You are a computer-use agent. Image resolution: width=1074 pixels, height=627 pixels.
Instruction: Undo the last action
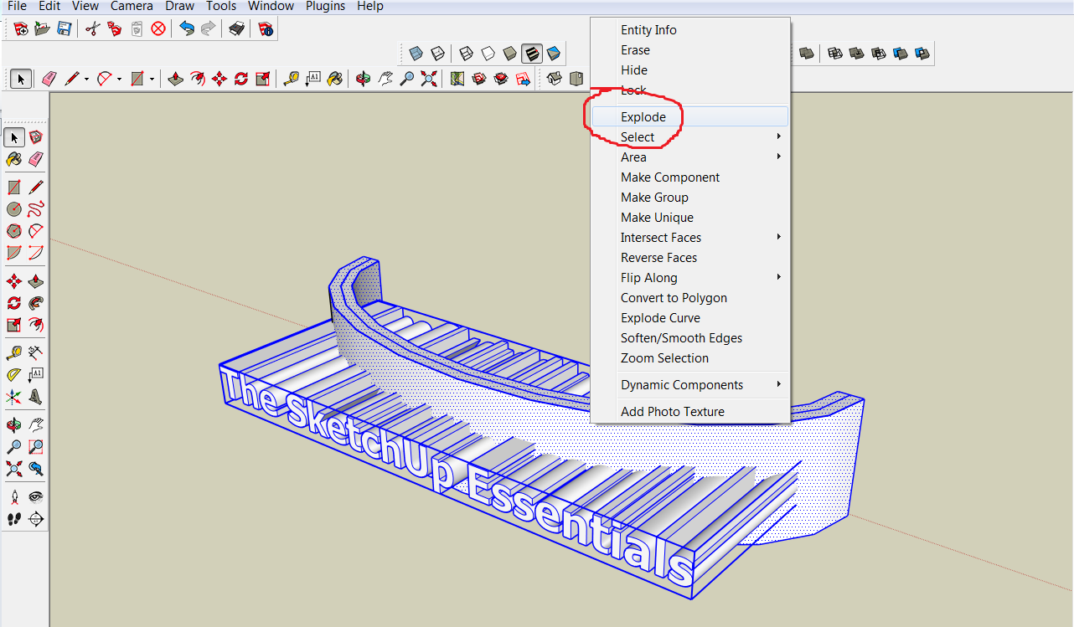point(187,28)
